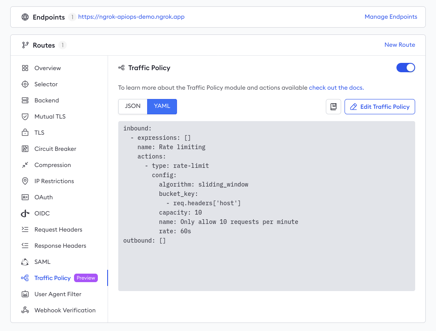Switch to the JSON tab
Viewport: 436px width, 331px height.
coord(133,107)
